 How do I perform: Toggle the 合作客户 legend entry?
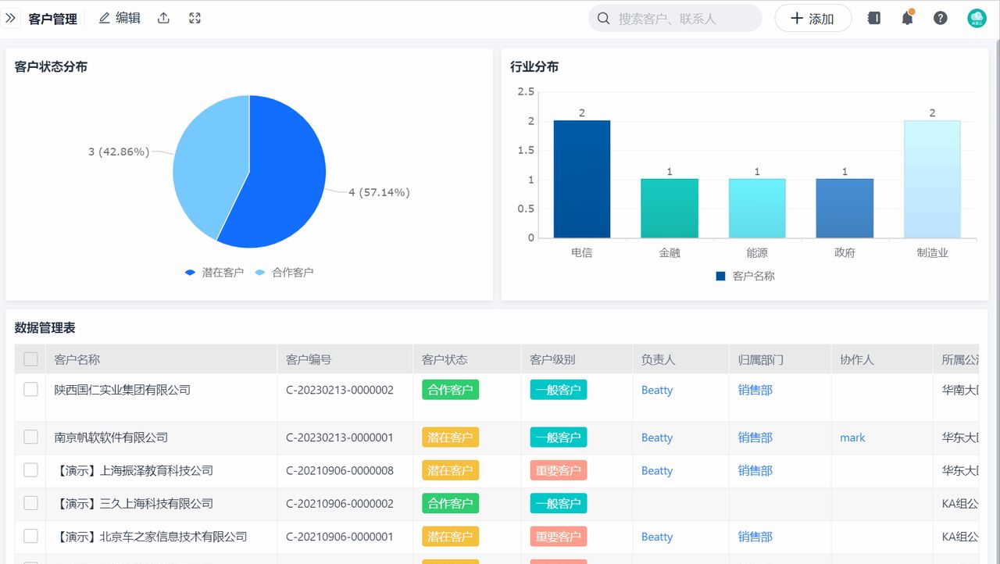tap(286, 271)
